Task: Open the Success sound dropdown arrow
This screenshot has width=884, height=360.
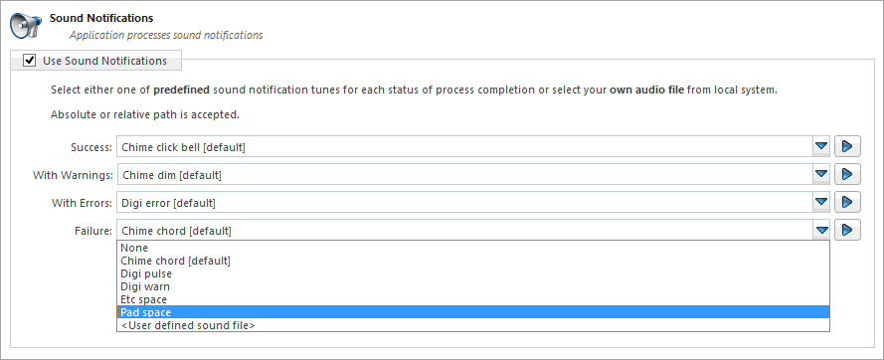Action: coord(821,147)
